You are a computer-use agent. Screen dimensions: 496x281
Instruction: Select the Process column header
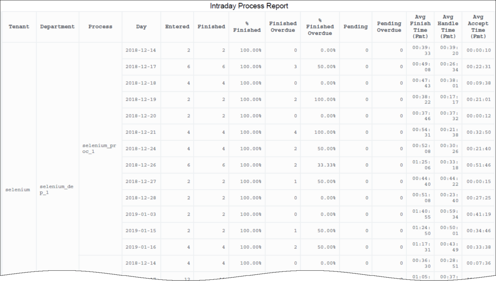100,26
